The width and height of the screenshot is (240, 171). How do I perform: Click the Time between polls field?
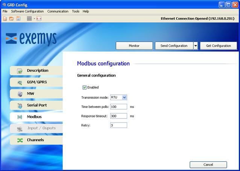point(118,107)
